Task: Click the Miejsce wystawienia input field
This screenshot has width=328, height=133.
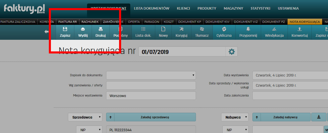Action: tap(151, 96)
